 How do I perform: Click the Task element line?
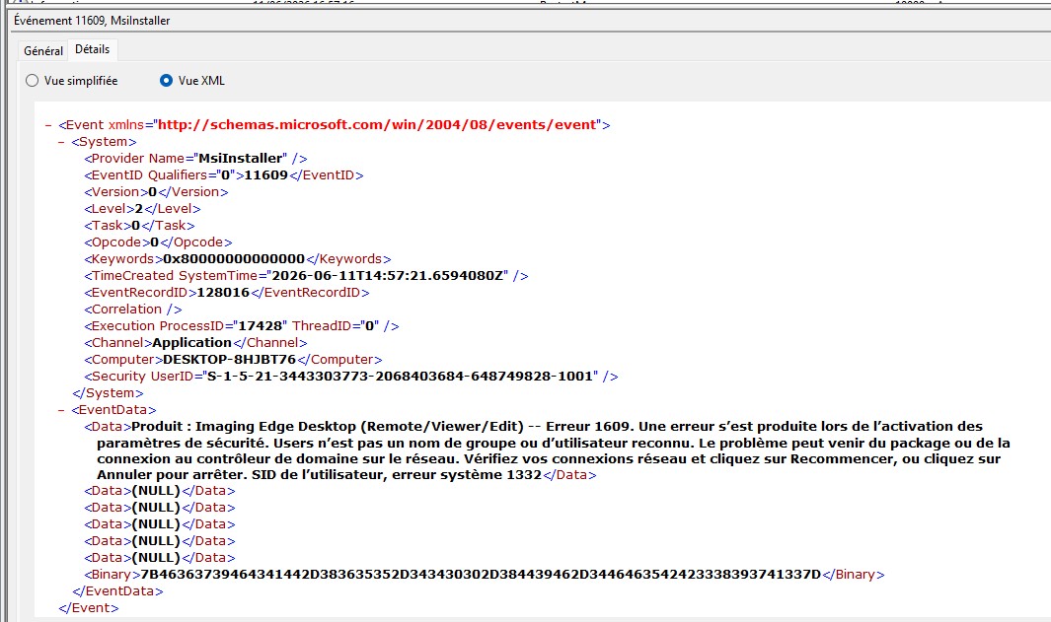[139, 226]
